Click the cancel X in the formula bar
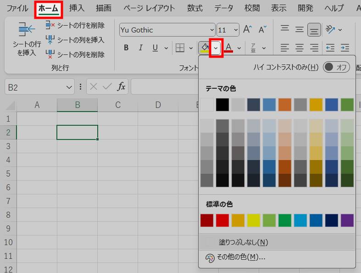This screenshot has width=361, height=273. [93, 86]
